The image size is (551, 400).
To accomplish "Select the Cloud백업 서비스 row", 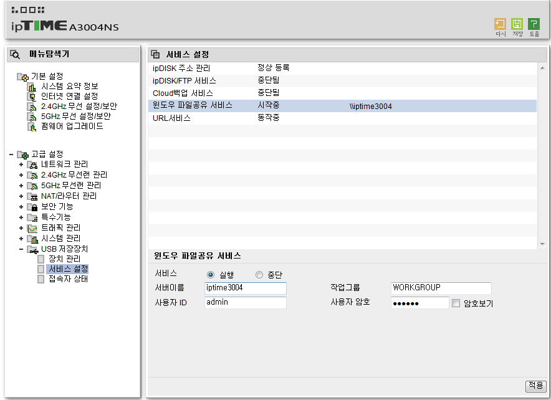I will [x=342, y=93].
